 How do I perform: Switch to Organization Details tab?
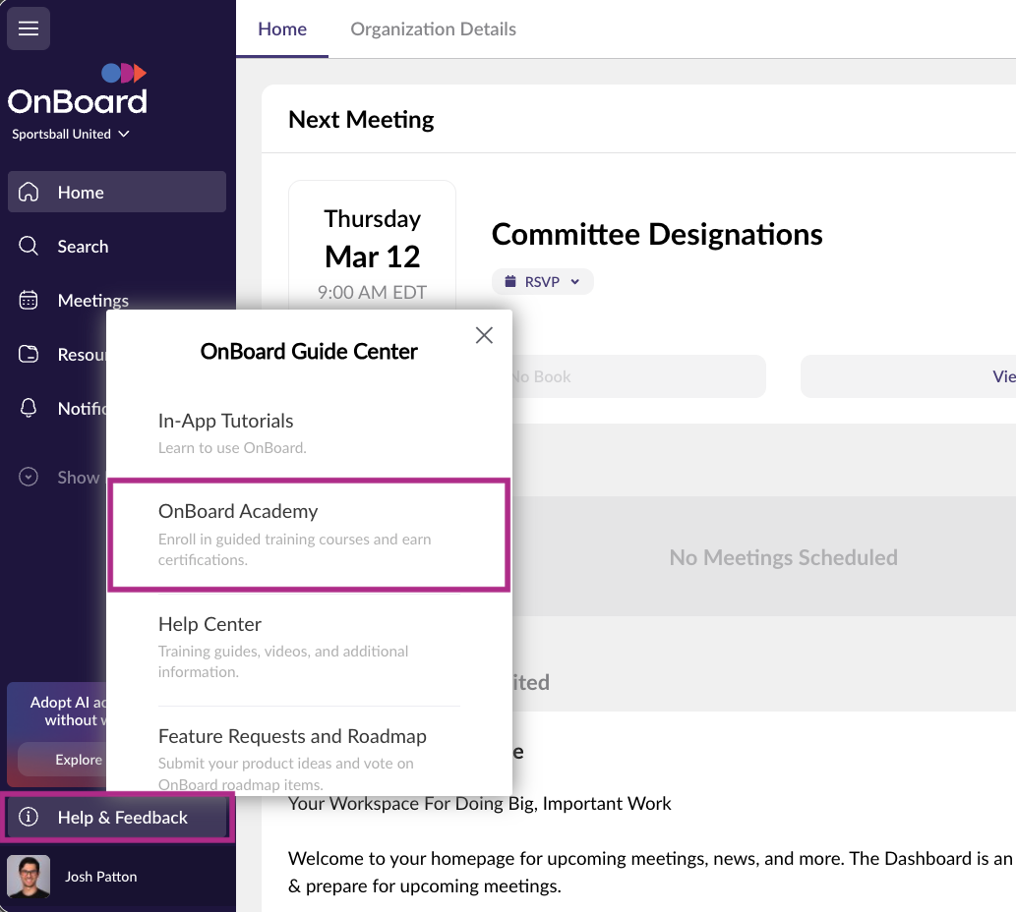[x=433, y=29]
